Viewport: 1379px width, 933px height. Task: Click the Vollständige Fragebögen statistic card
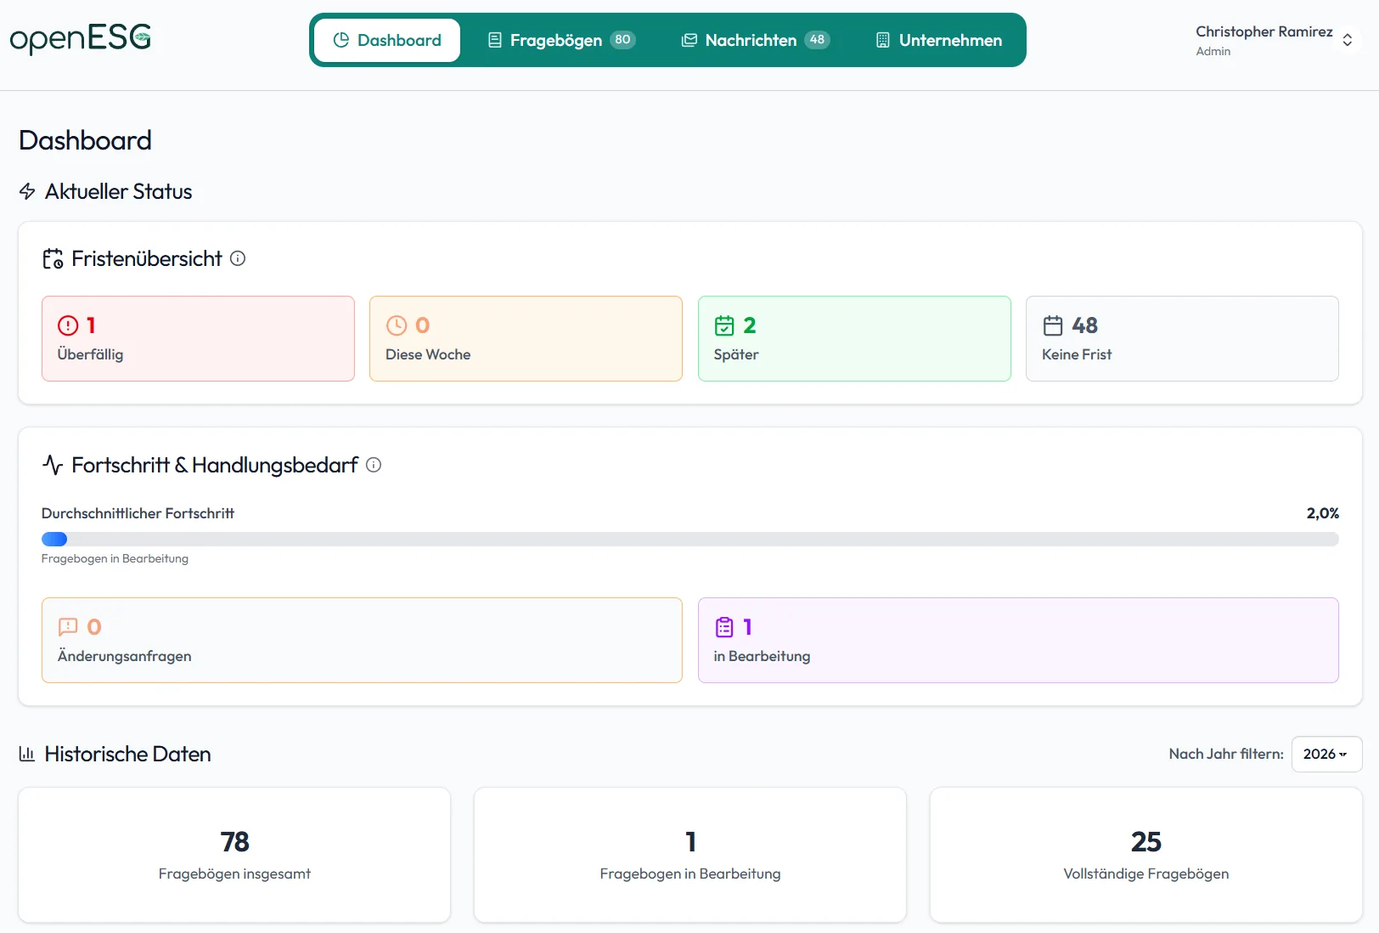pyautogui.click(x=1145, y=855)
